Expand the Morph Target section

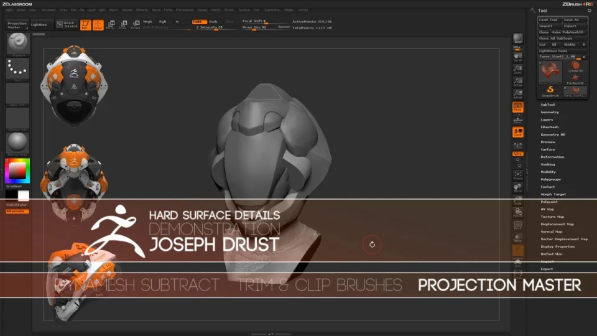553,194
